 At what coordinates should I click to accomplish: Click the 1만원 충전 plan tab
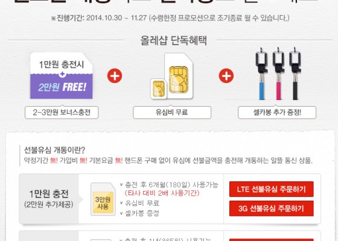click(x=49, y=199)
